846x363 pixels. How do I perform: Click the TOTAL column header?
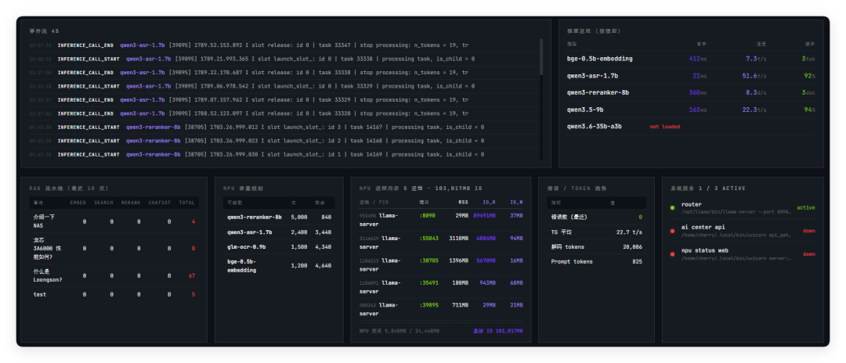(186, 203)
